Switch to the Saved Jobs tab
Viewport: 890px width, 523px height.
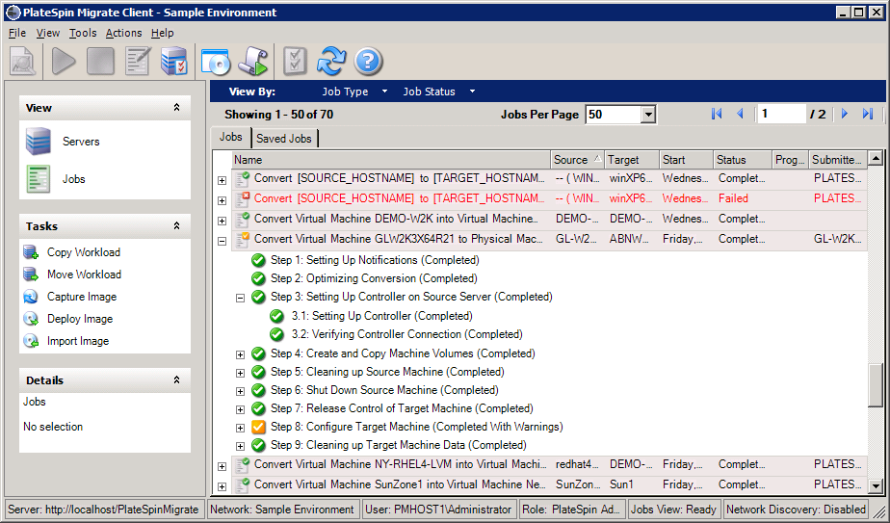284,139
